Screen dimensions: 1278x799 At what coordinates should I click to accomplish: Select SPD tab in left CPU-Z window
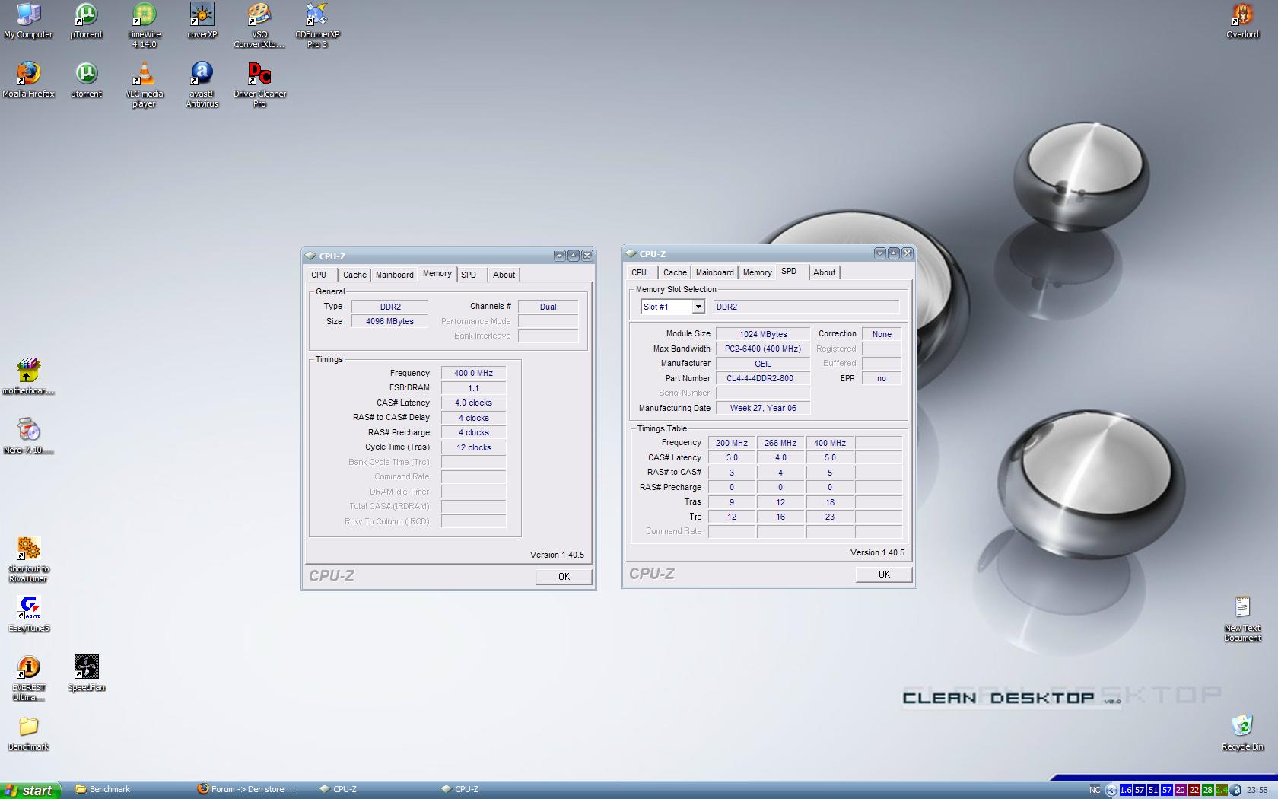[469, 275]
